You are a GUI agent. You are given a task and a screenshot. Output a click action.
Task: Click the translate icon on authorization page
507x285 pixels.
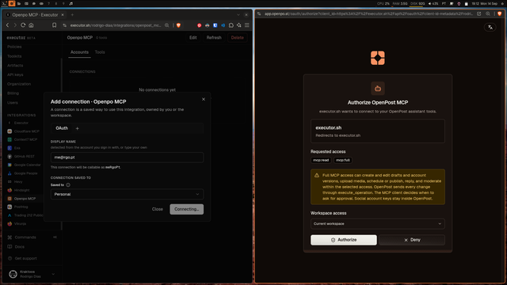click(490, 27)
